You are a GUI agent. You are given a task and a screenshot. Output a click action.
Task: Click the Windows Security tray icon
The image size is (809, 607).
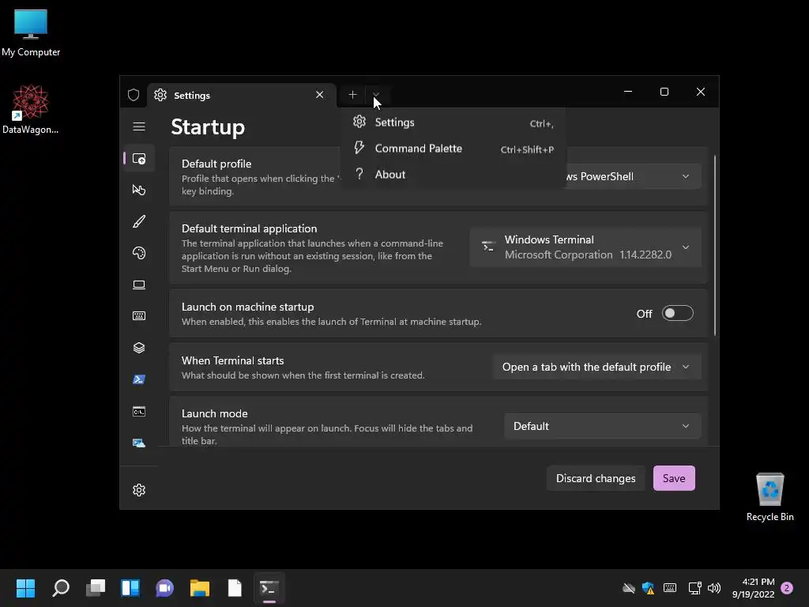pyautogui.click(x=648, y=588)
